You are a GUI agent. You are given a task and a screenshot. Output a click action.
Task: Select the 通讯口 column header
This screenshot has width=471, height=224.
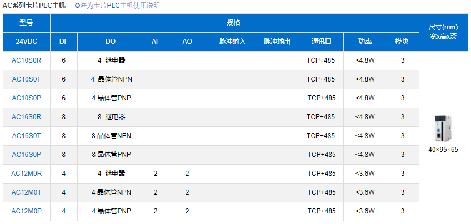(322, 42)
